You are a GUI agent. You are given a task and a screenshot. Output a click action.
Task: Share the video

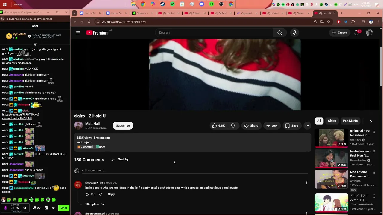[x=251, y=126]
